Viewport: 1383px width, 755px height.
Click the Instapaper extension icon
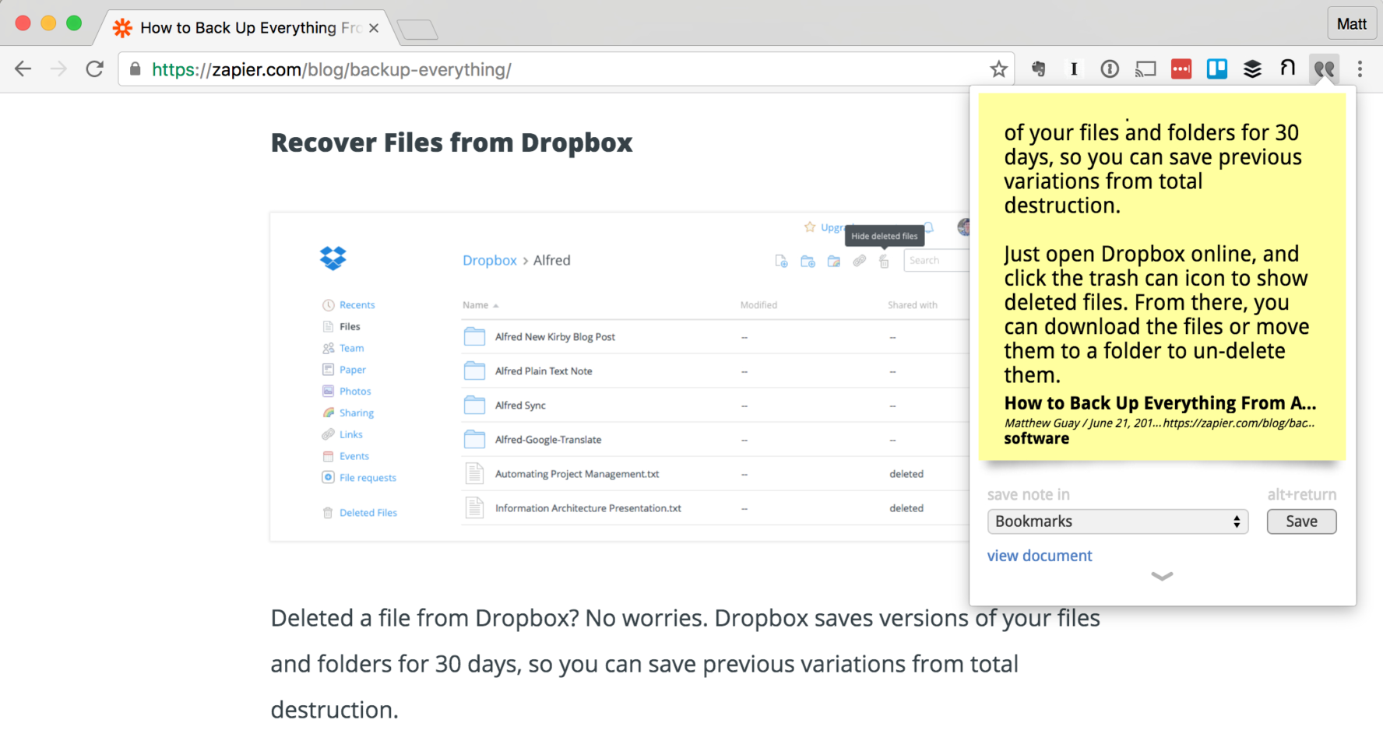coord(1074,68)
